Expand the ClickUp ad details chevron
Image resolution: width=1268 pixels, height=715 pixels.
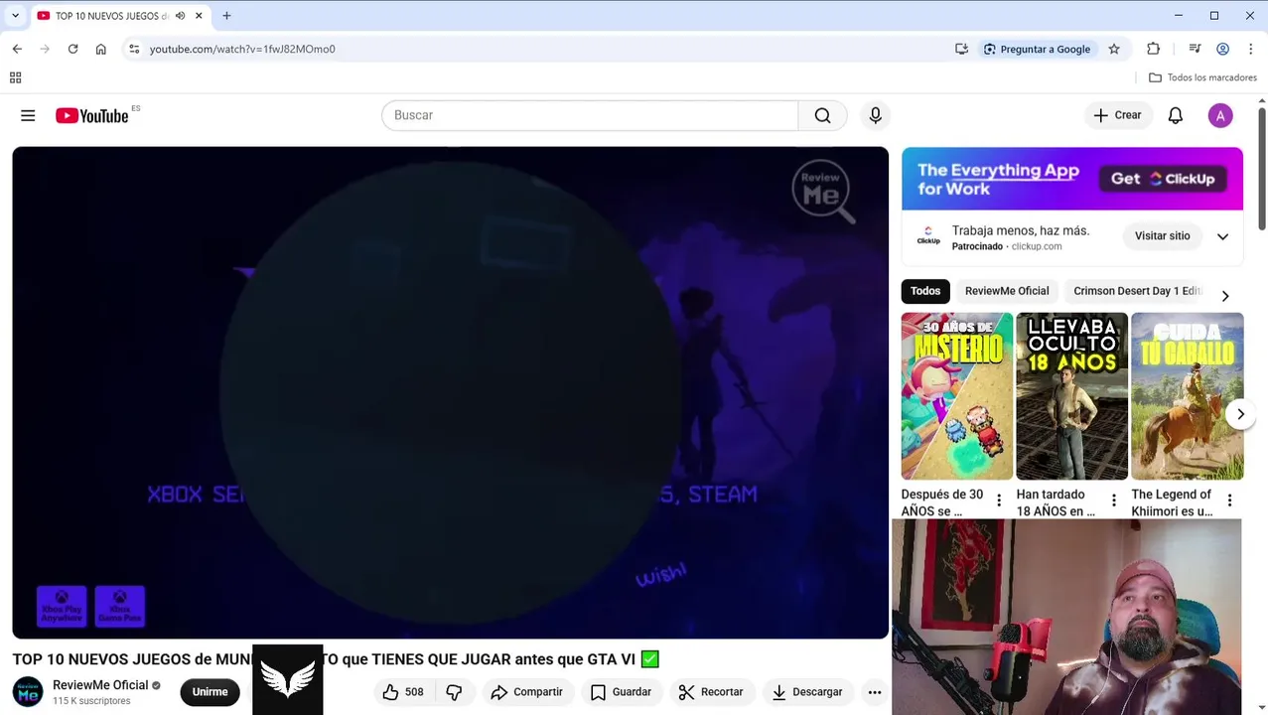coord(1222,236)
